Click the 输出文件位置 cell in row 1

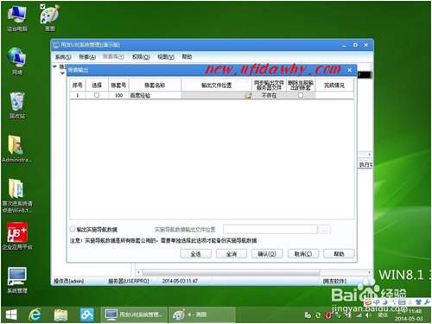217,95
